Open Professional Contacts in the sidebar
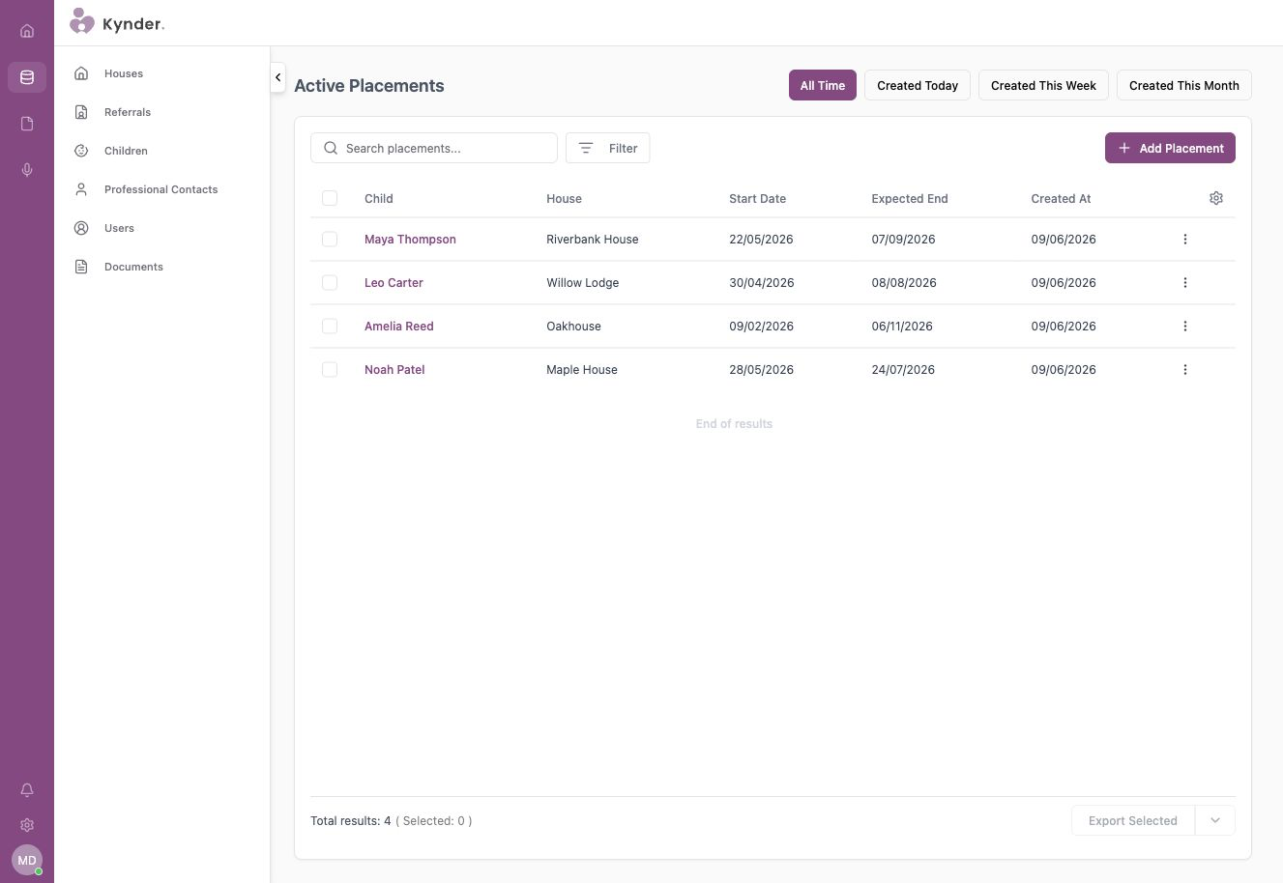This screenshot has height=883, width=1283. [x=161, y=189]
